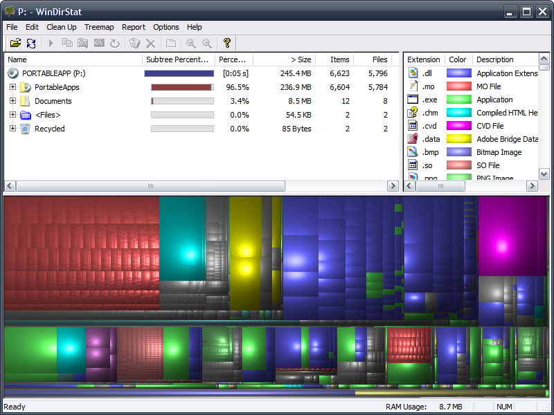Sort by the Description column header
This screenshot has height=415, width=554.
(x=506, y=59)
